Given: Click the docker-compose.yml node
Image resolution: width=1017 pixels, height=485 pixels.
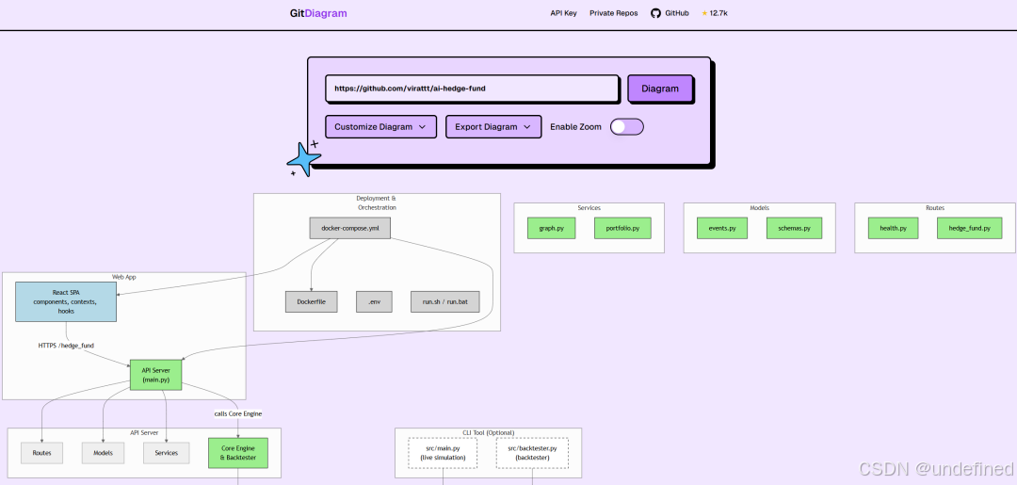Looking at the screenshot, I should pyautogui.click(x=350, y=228).
